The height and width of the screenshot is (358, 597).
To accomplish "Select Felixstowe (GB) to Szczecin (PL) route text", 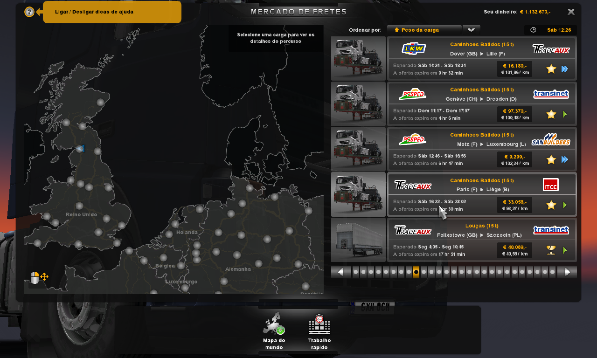I will pos(479,235).
